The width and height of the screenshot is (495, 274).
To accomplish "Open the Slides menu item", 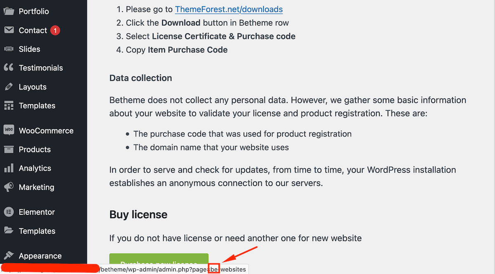I will [29, 49].
